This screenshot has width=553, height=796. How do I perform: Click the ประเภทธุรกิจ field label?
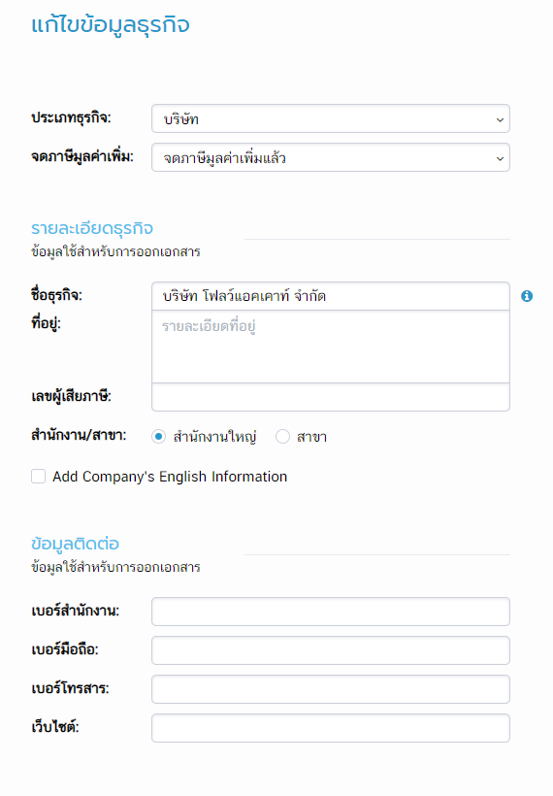tap(71, 117)
